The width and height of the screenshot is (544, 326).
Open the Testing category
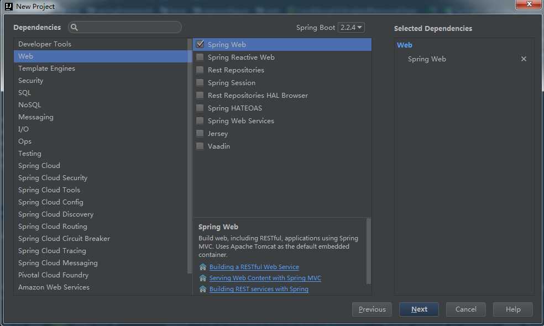point(101,153)
